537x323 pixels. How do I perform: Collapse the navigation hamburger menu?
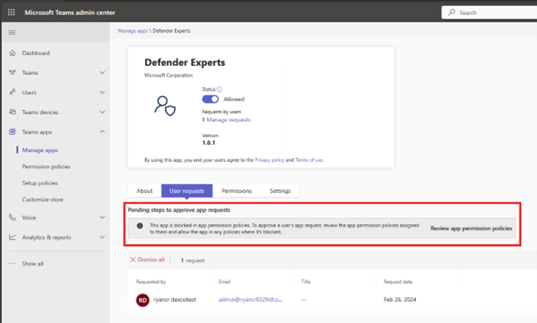coord(12,32)
